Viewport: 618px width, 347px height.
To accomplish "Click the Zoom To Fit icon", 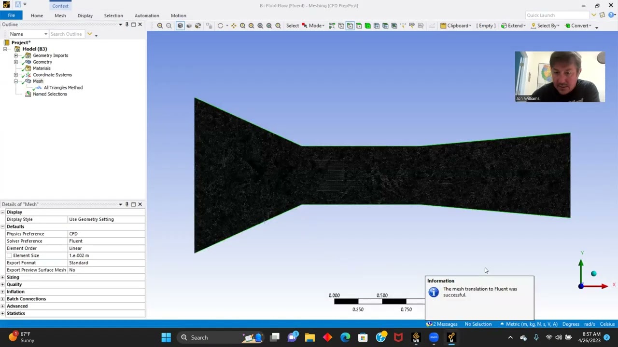I will (260, 26).
